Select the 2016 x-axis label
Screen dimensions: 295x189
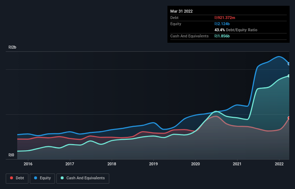pos(28,164)
